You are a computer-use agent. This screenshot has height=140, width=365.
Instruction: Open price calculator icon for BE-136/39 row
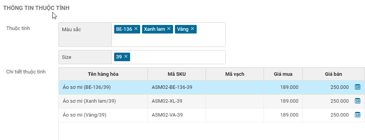(x=358, y=87)
